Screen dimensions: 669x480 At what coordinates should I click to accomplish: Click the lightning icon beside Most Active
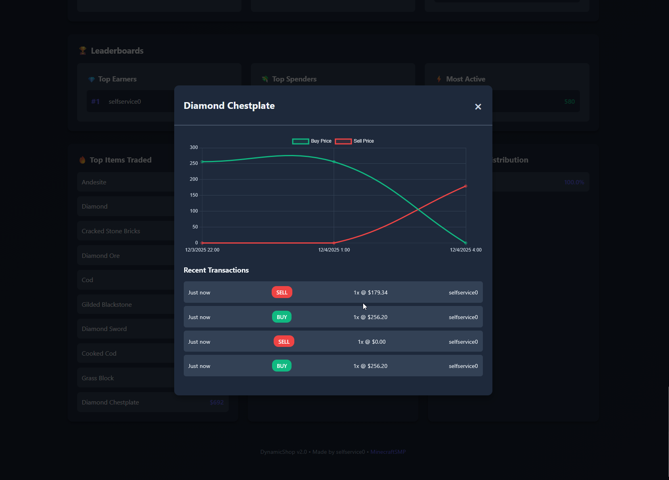[x=439, y=79]
